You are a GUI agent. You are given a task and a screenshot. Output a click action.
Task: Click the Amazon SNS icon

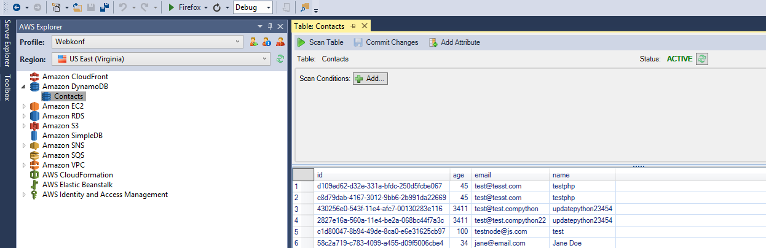tap(35, 145)
